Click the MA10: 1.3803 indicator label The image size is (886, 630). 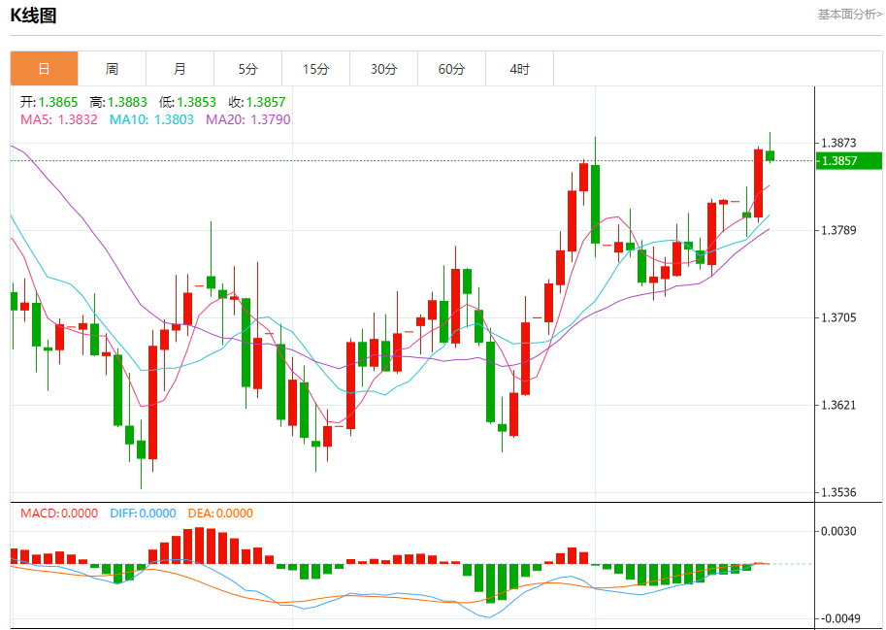[x=151, y=119]
